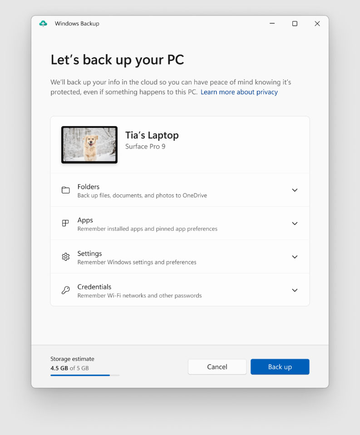This screenshot has height=435, width=360.
Task: Open Learn more about privacy link
Action: (239, 92)
